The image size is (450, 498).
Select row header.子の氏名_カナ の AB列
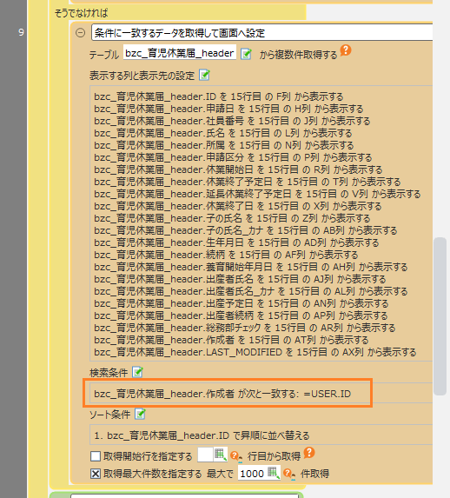(246, 230)
